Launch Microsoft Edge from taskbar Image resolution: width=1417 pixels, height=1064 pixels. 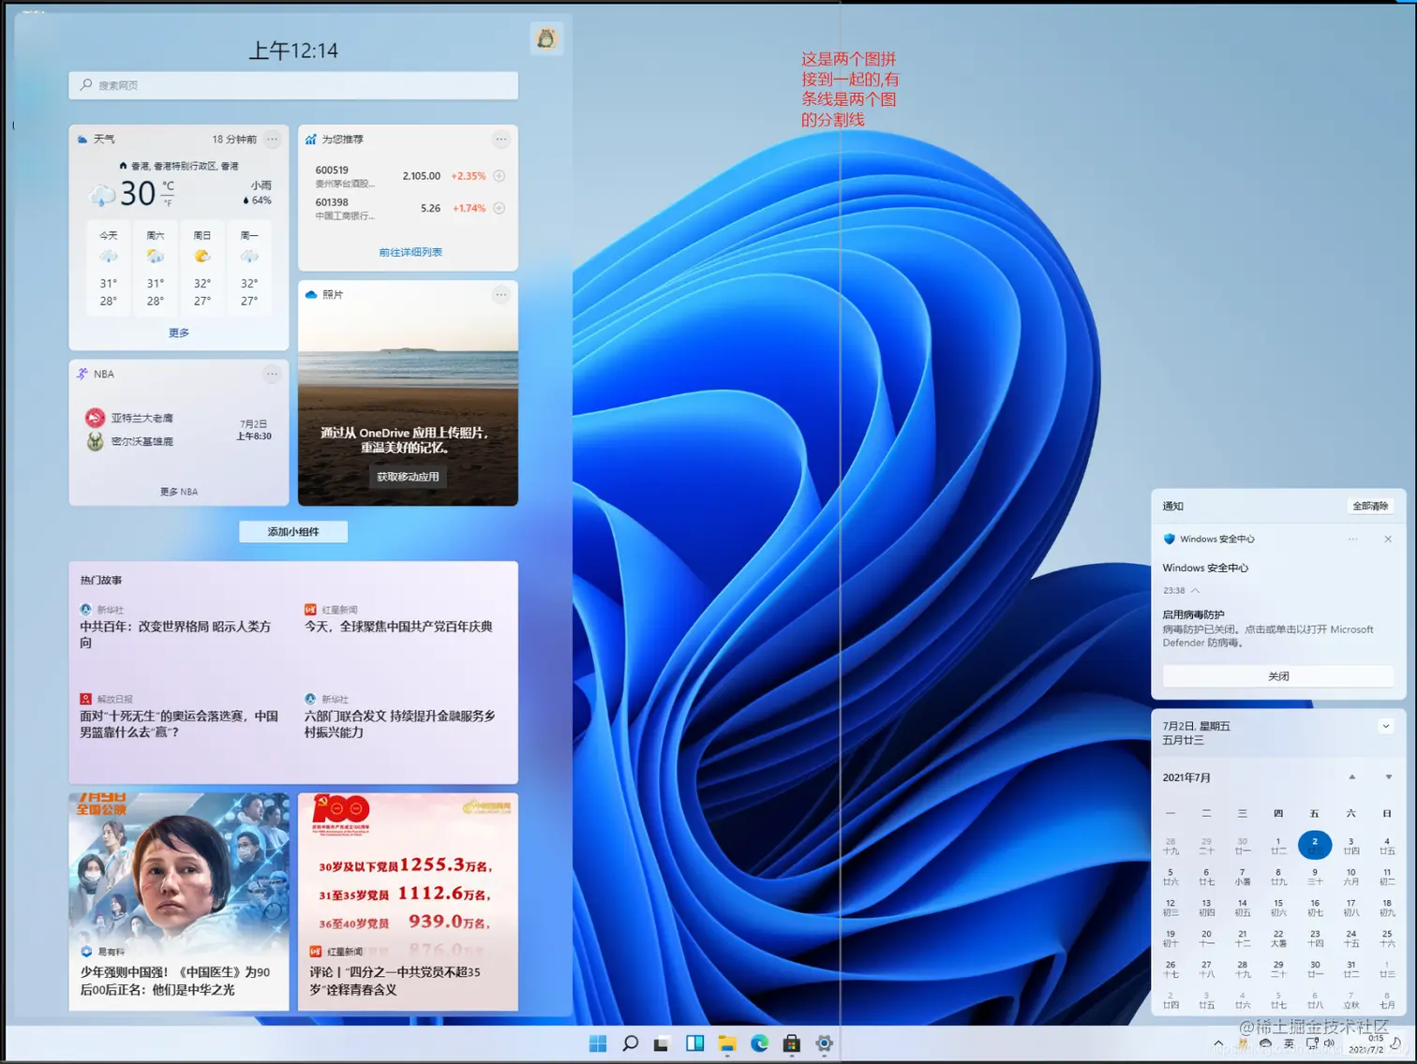click(x=759, y=1043)
